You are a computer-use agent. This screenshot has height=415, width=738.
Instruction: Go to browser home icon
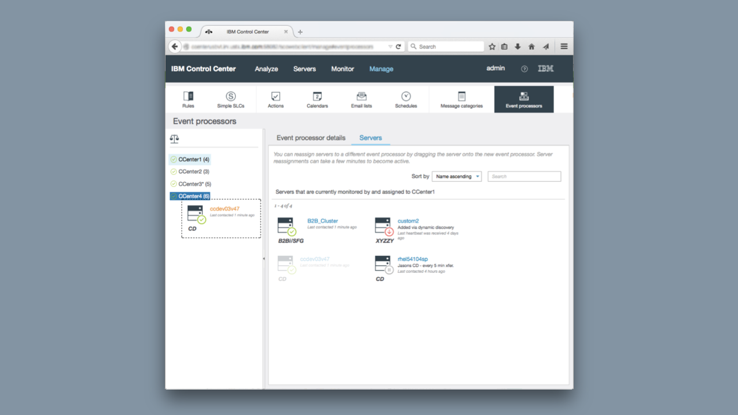532,47
